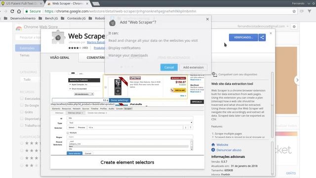The image size is (316, 178).
Task: Open the Fernando profile button
Action: click(298, 3)
